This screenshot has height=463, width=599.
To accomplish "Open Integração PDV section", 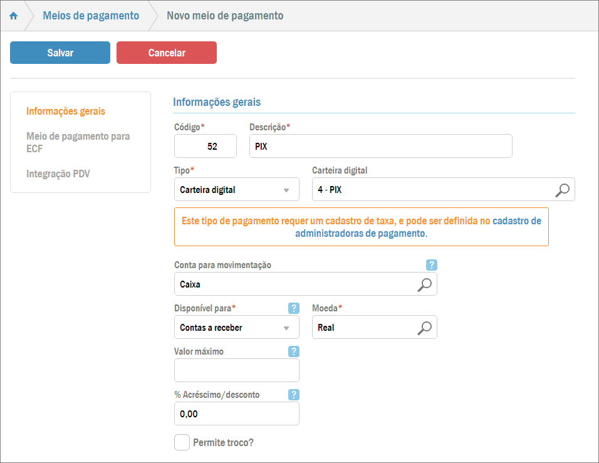I will pos(58,174).
